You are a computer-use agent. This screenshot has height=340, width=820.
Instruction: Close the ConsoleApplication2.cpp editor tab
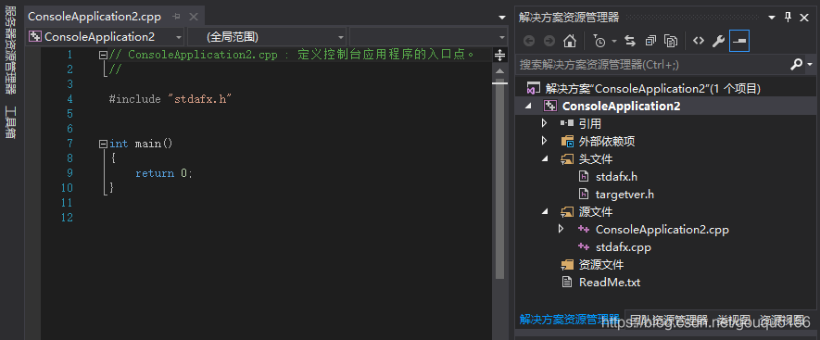(194, 17)
